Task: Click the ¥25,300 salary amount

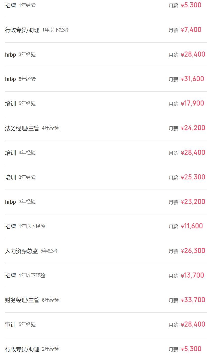Action: (x=193, y=177)
